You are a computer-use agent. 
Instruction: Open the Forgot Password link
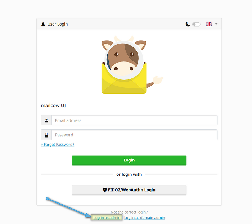[58, 145]
